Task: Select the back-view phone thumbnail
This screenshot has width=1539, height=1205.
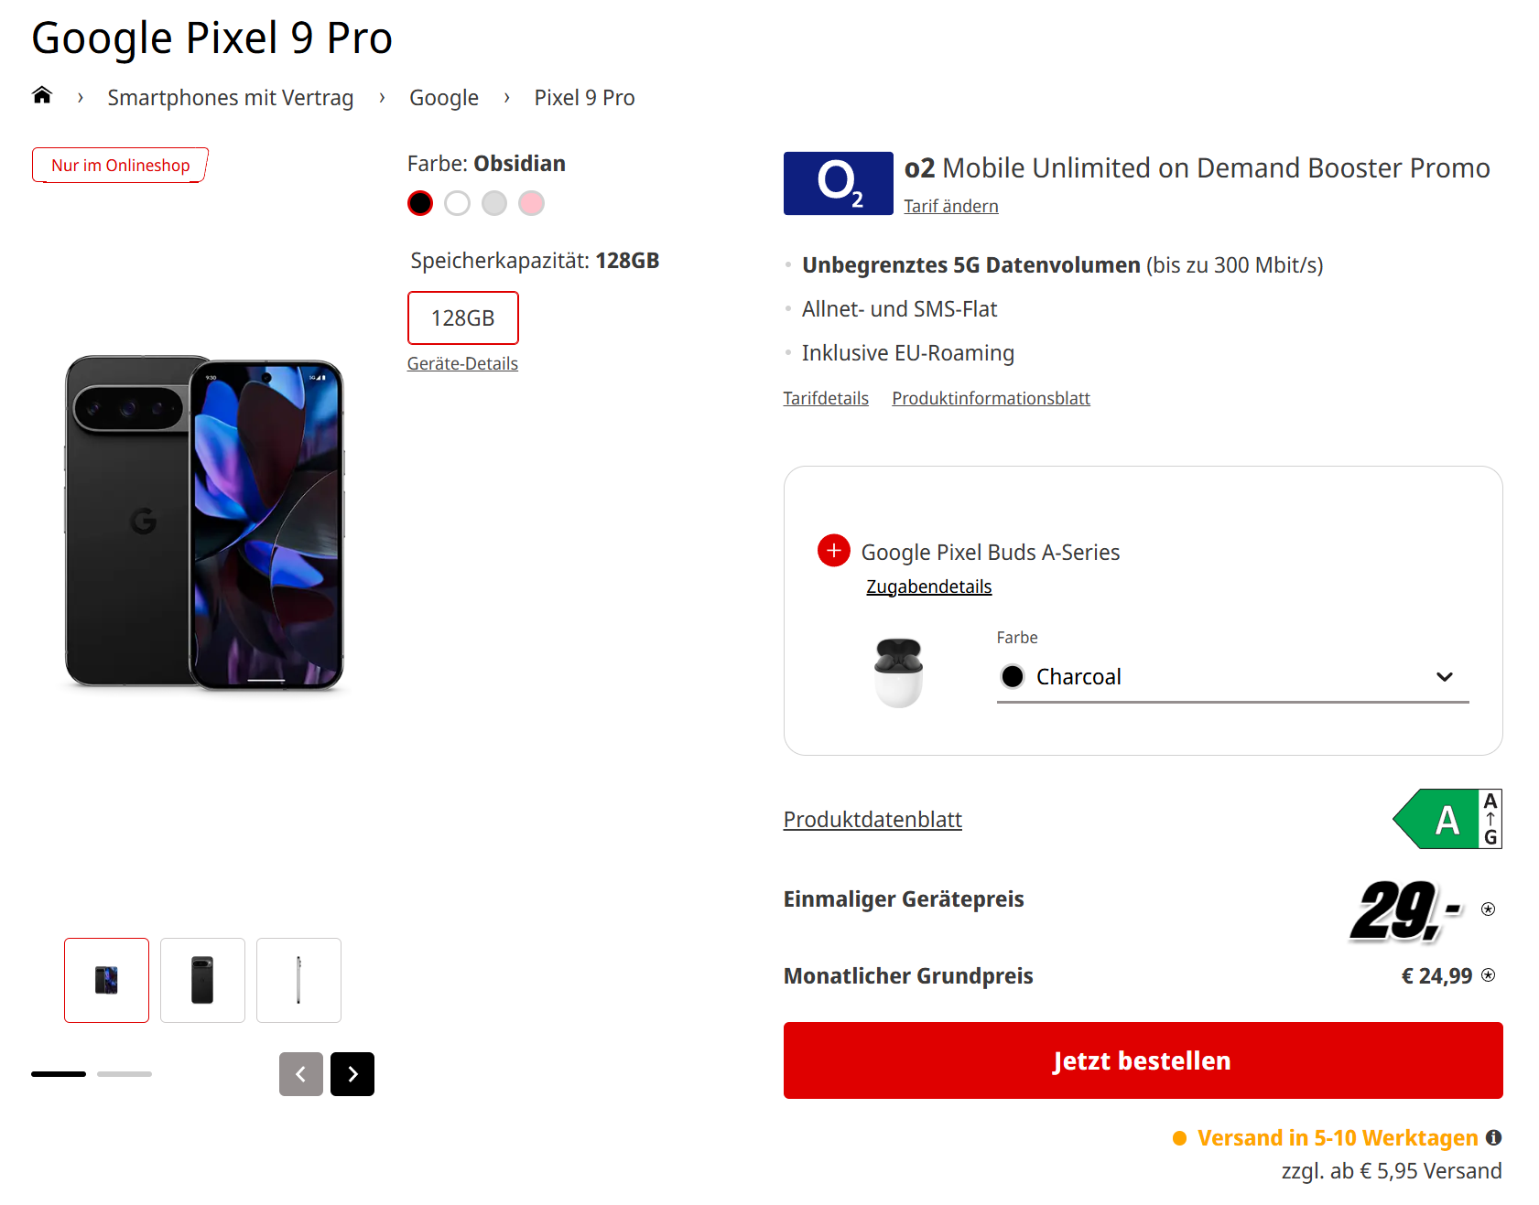Action: click(202, 980)
